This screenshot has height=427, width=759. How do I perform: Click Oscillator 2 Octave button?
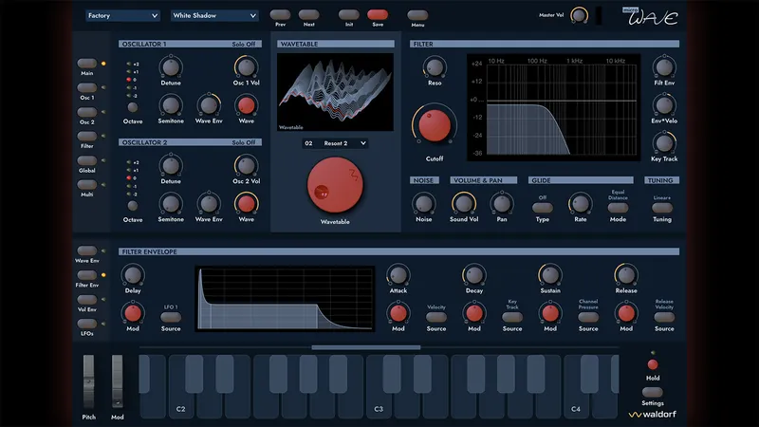click(133, 206)
